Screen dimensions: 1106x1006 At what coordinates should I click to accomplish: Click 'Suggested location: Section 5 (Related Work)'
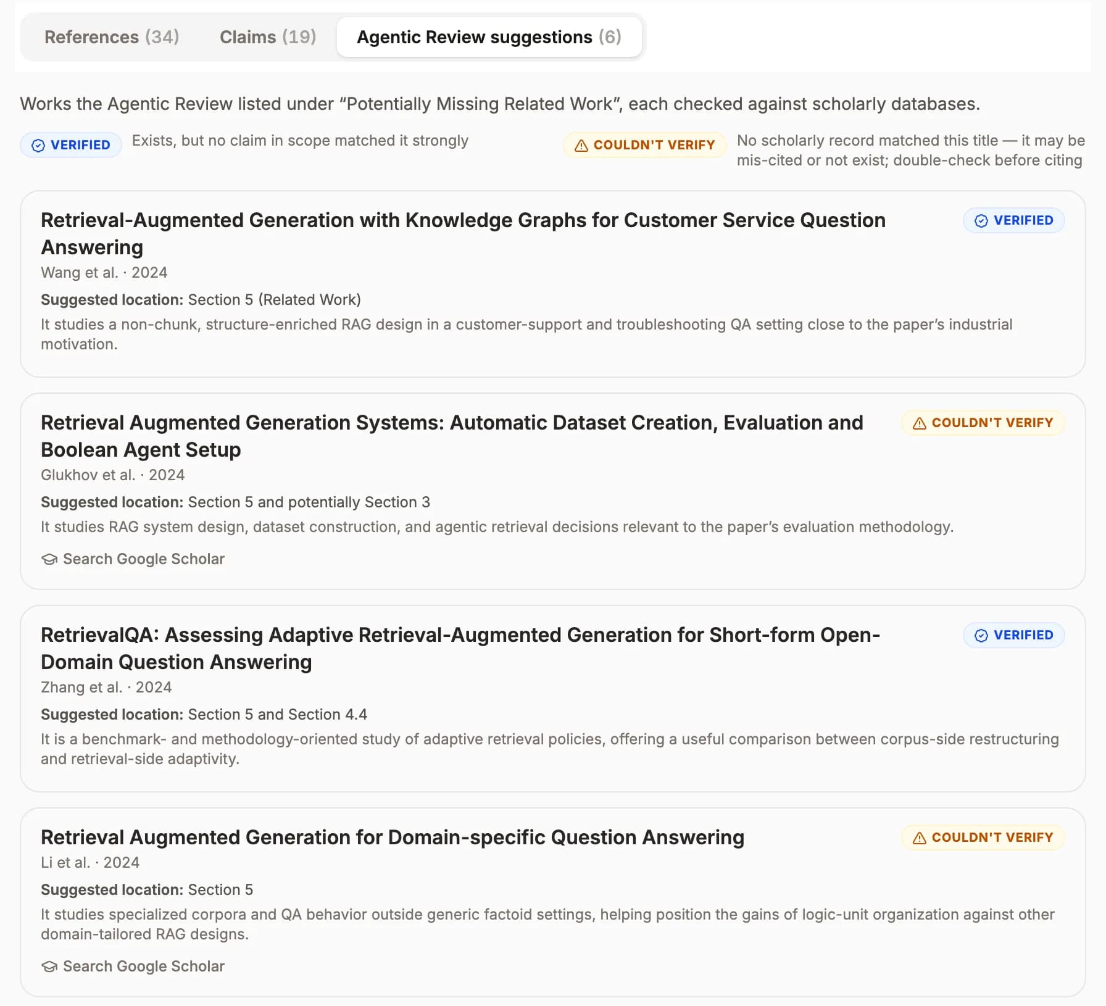(x=201, y=300)
